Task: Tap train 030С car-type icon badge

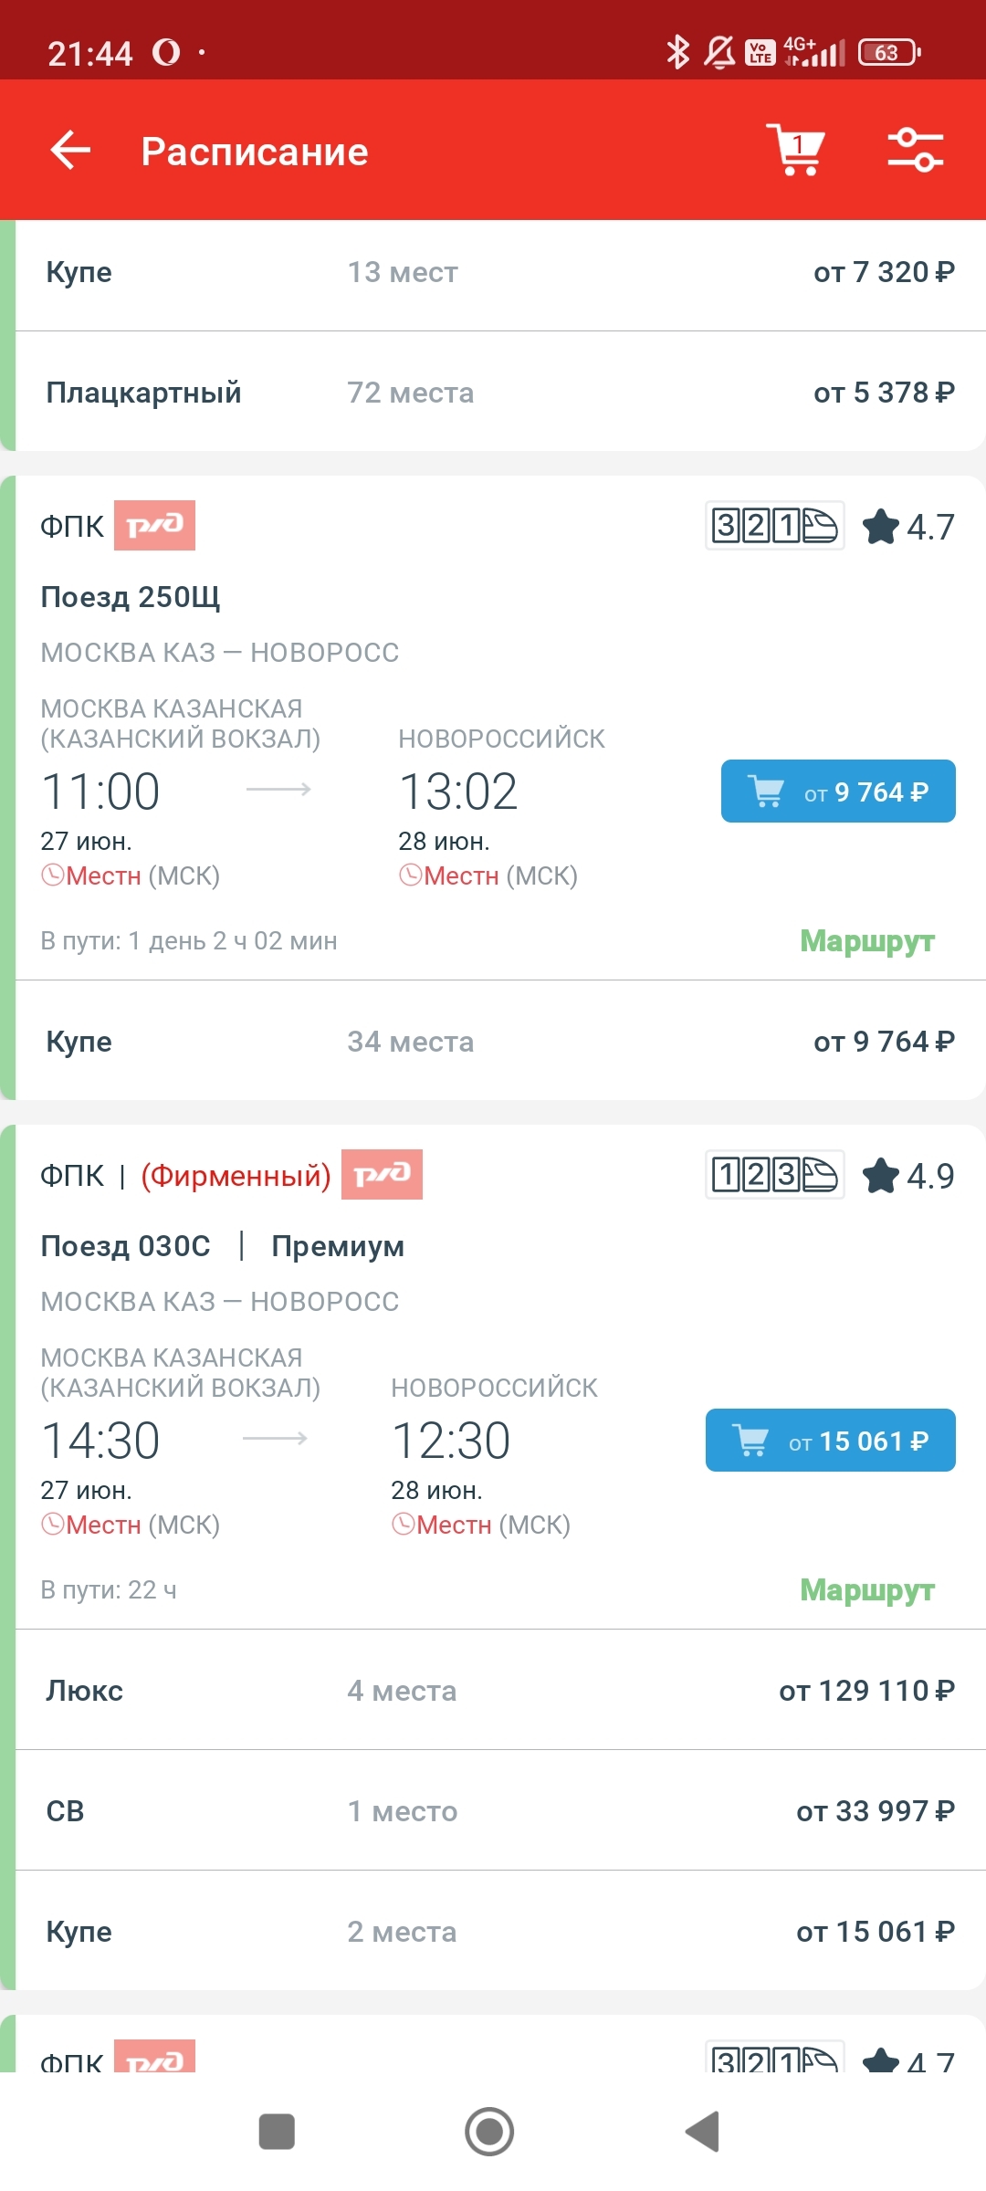Action: (x=774, y=1175)
